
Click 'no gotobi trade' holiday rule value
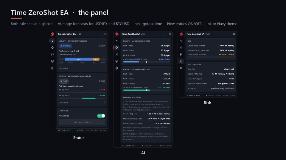[226, 84]
